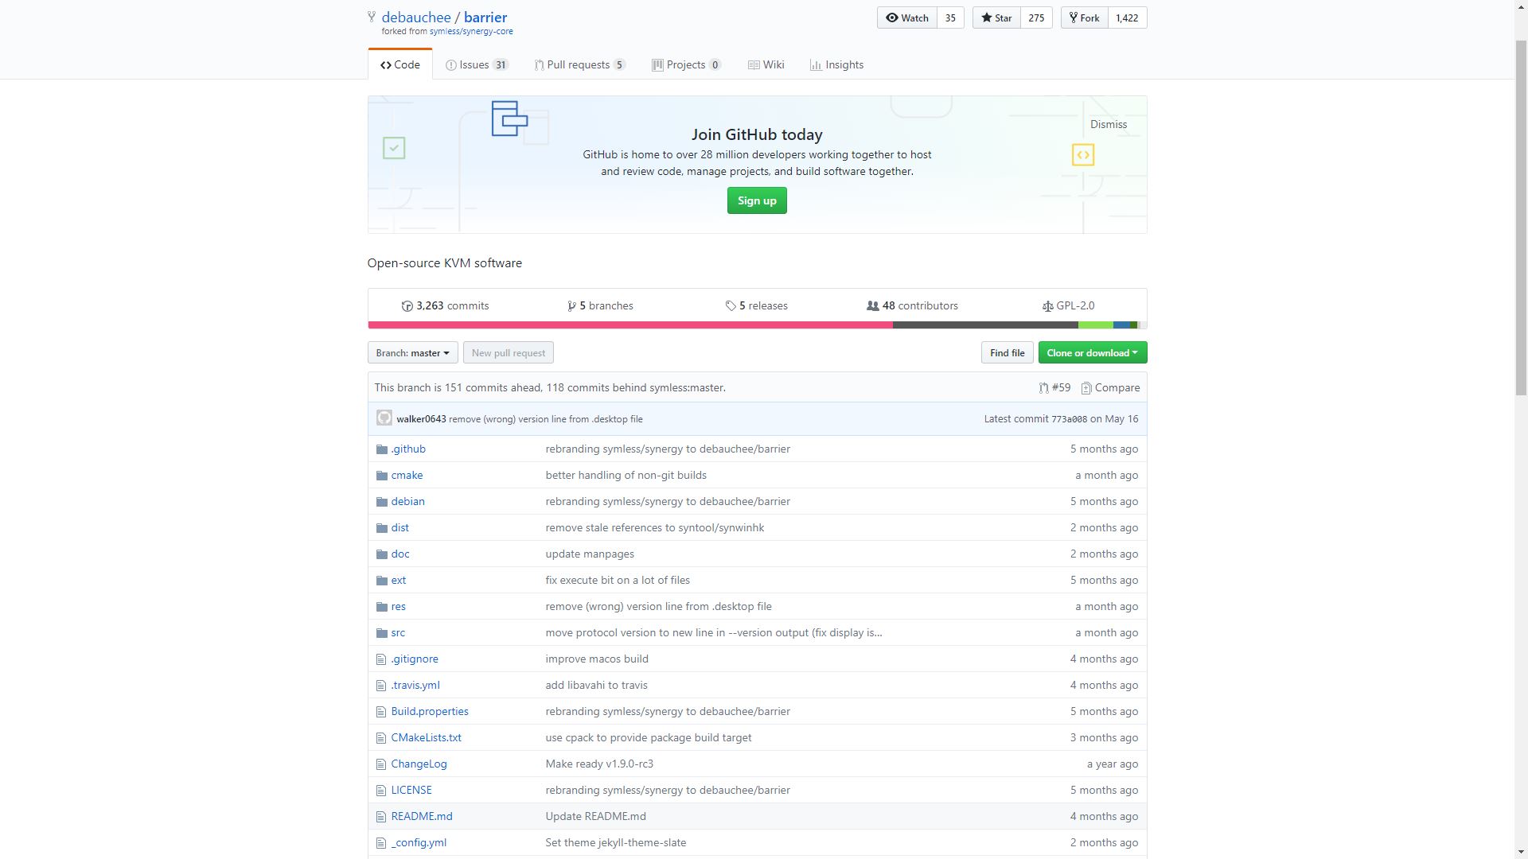Click the contributors people icon

tap(872, 305)
